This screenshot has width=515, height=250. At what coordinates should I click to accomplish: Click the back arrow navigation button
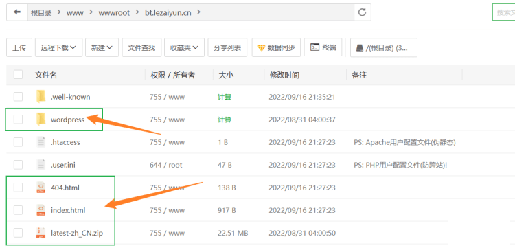coord(16,12)
